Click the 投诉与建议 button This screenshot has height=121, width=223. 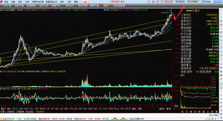coord(206,2)
